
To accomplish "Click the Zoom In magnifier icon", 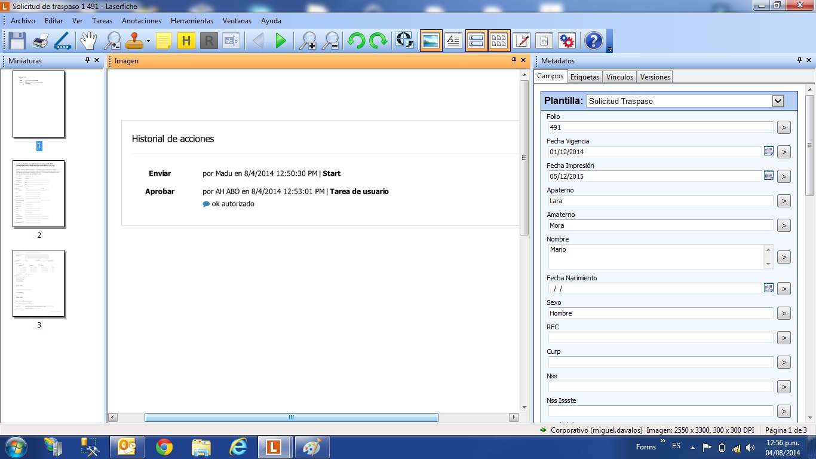I will (x=308, y=41).
